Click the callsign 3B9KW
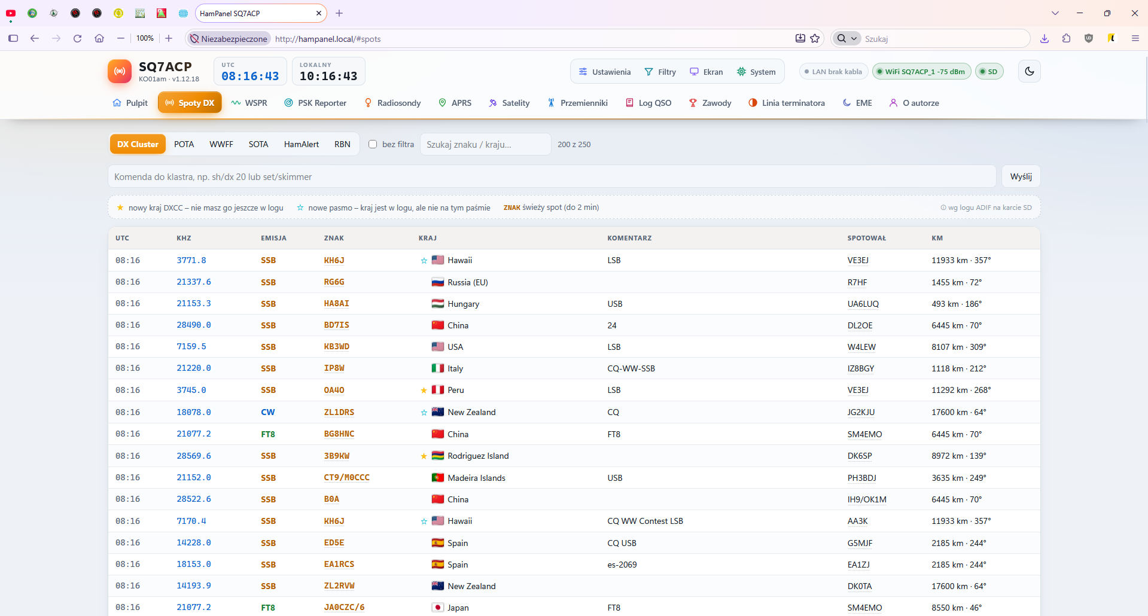1148x616 pixels. tap(337, 456)
